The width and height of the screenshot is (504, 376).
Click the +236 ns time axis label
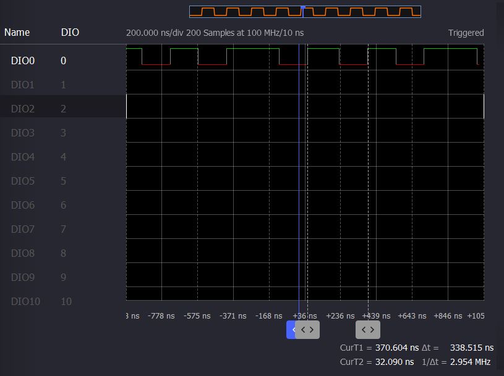[x=340, y=316]
